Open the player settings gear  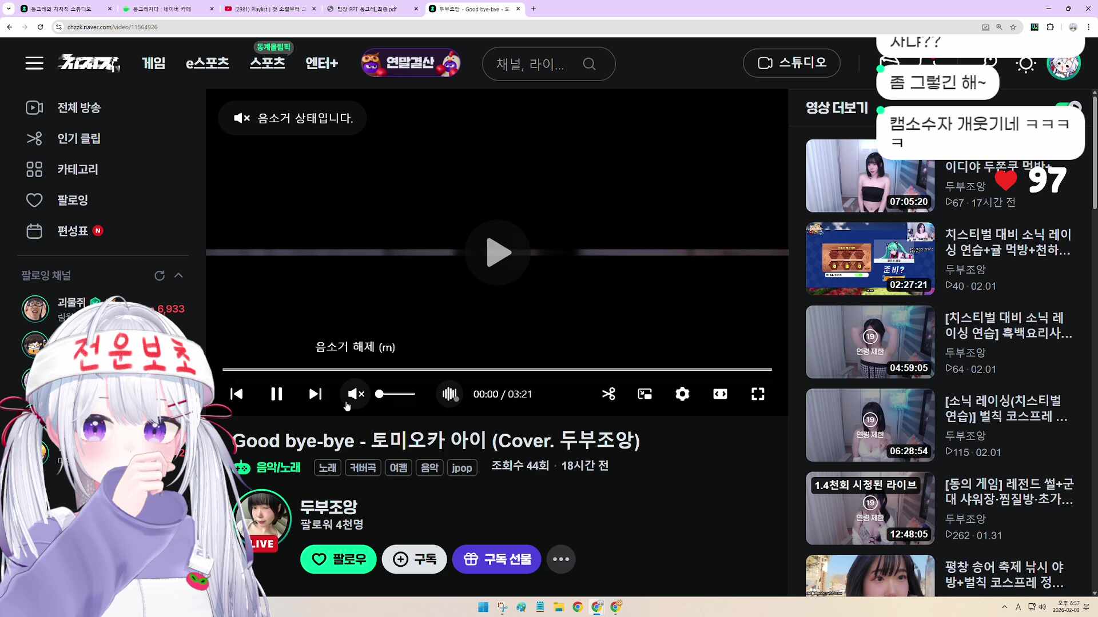(682, 394)
